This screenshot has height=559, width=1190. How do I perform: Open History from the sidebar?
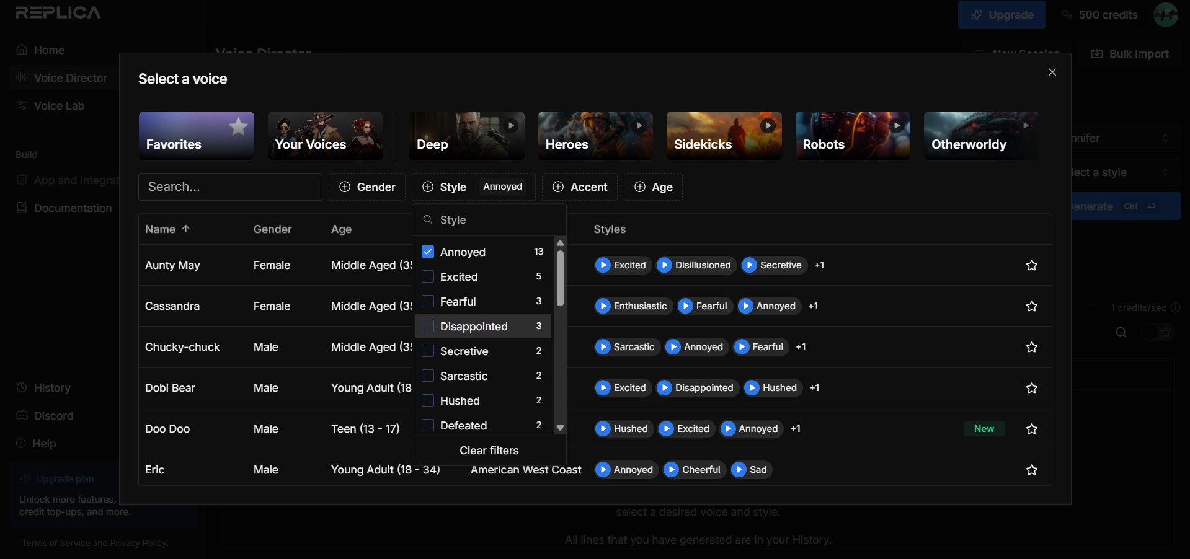coord(52,387)
